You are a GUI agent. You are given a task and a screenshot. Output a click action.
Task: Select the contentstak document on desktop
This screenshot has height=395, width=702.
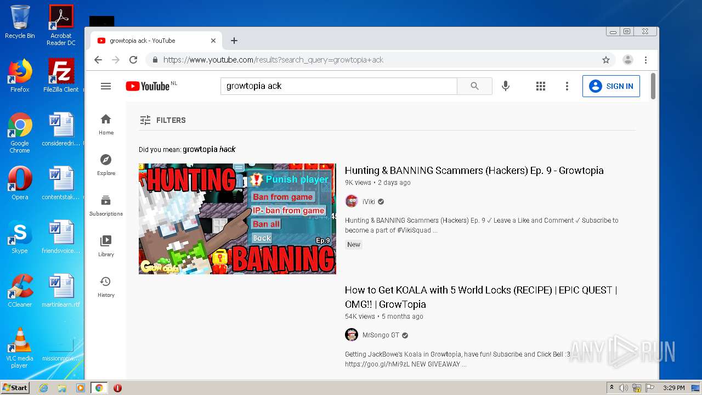point(61,183)
